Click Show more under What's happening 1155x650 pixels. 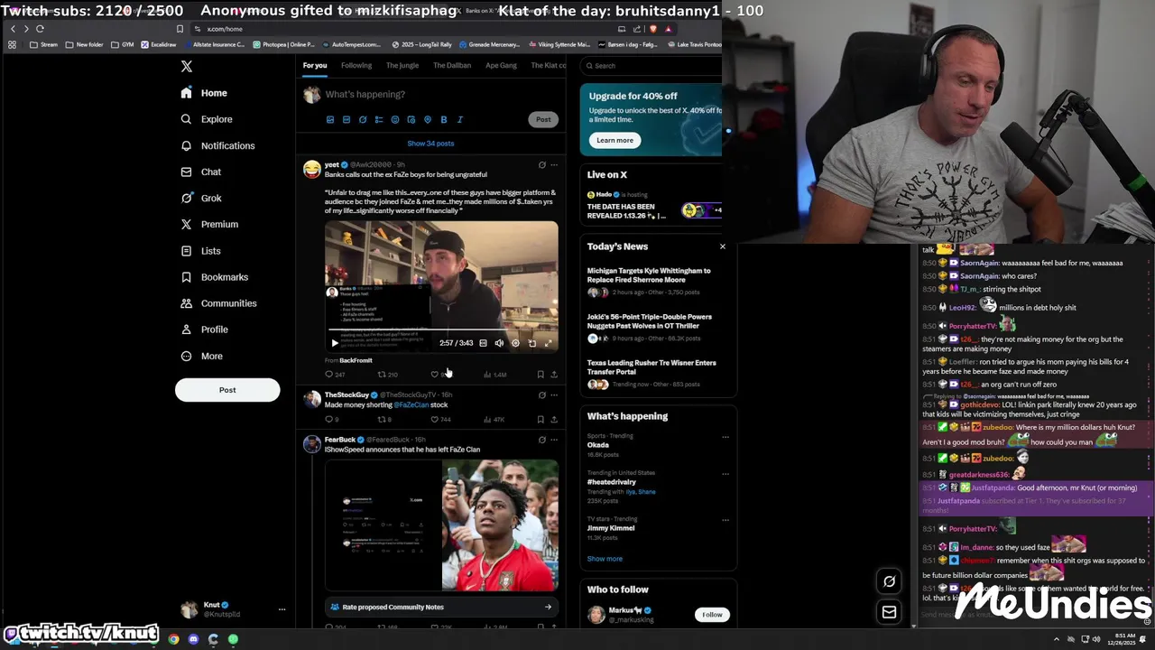(x=605, y=559)
